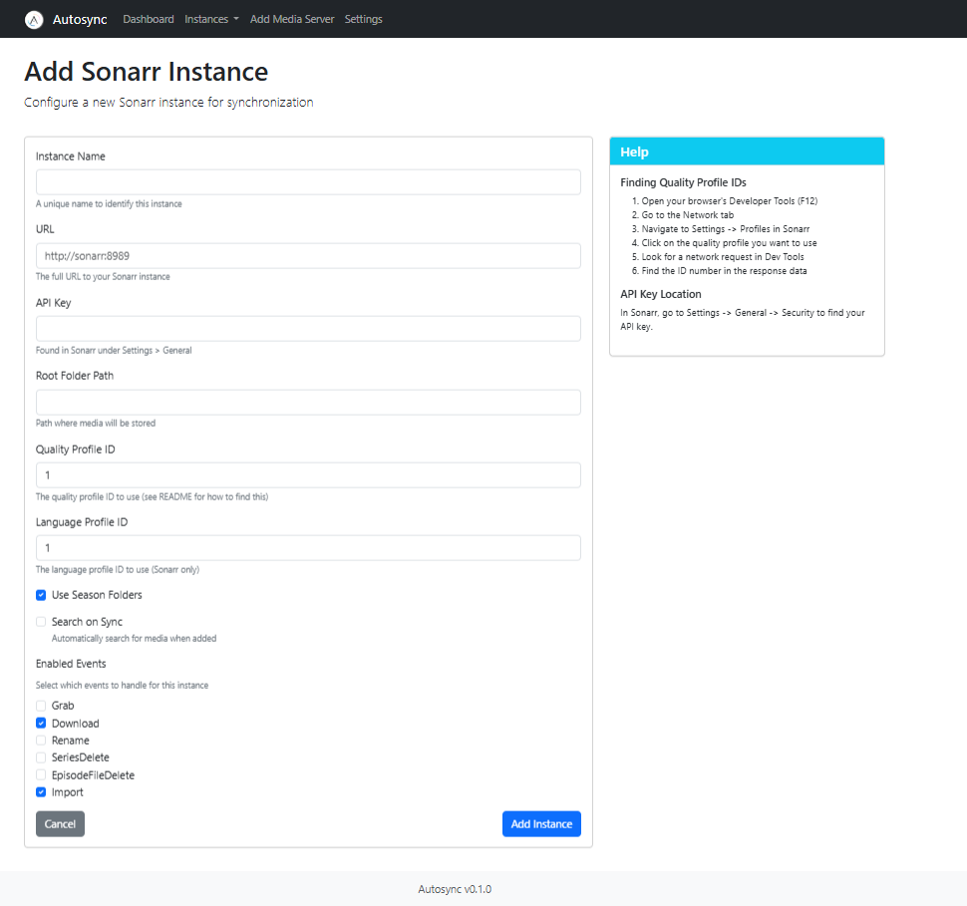967x906 pixels.
Task: Click 'Path where media will be stored' hint
Action: pos(96,423)
